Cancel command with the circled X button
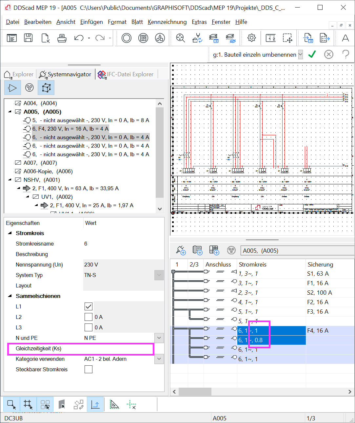 pos(328,54)
